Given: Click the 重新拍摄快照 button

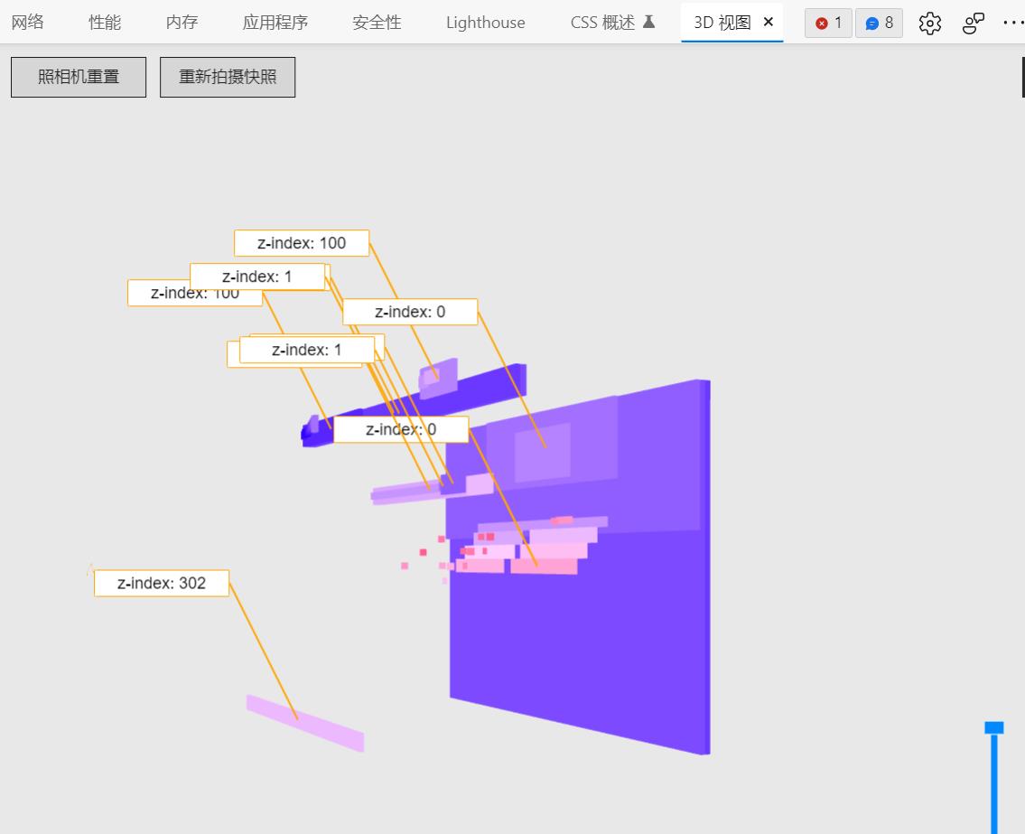Looking at the screenshot, I should coord(228,77).
